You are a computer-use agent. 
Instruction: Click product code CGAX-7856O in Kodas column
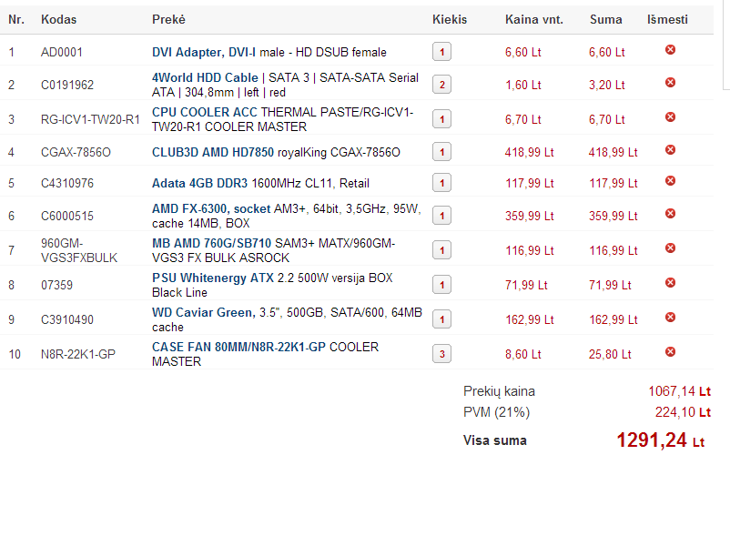76,152
